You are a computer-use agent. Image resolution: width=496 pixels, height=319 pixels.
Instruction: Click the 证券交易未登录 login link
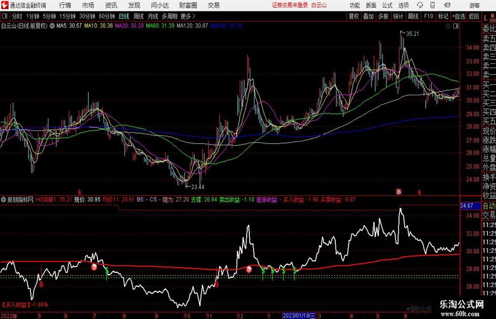click(290, 5)
